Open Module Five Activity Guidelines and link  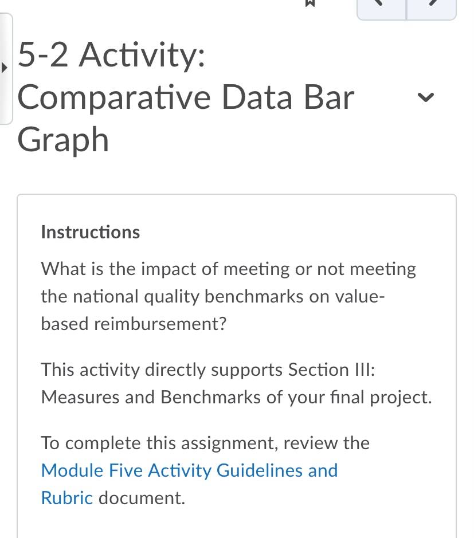[190, 470]
